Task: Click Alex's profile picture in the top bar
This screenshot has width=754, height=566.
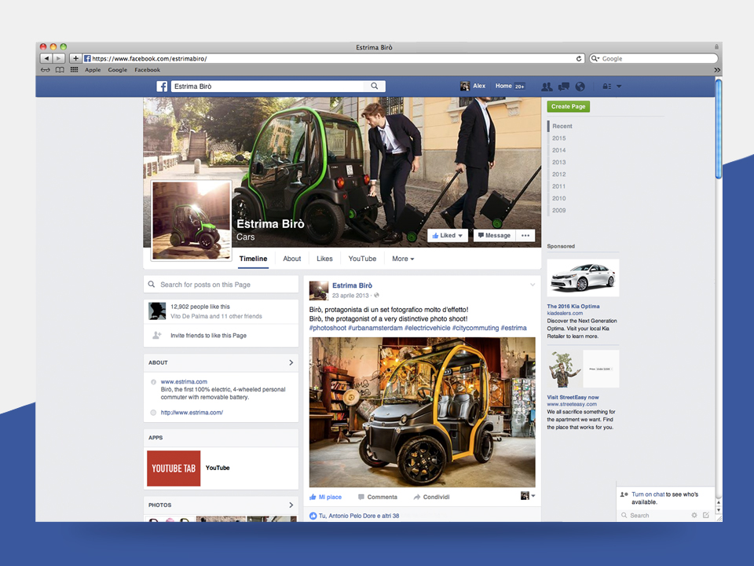Action: point(464,86)
